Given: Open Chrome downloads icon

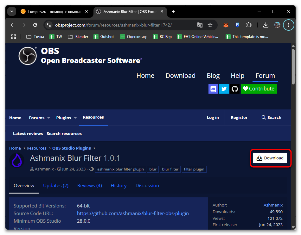Looking at the screenshot, I should (x=266, y=25).
